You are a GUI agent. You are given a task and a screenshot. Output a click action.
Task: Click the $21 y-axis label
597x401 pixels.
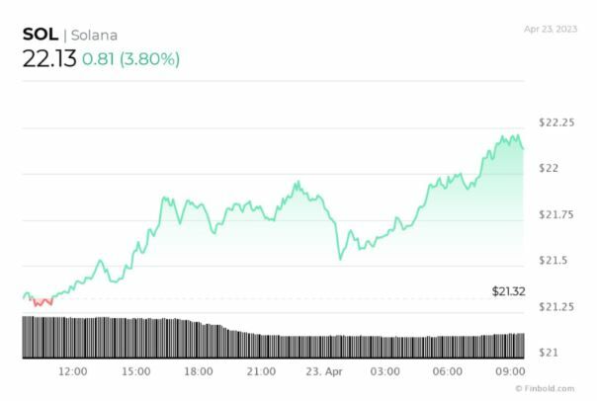(549, 353)
